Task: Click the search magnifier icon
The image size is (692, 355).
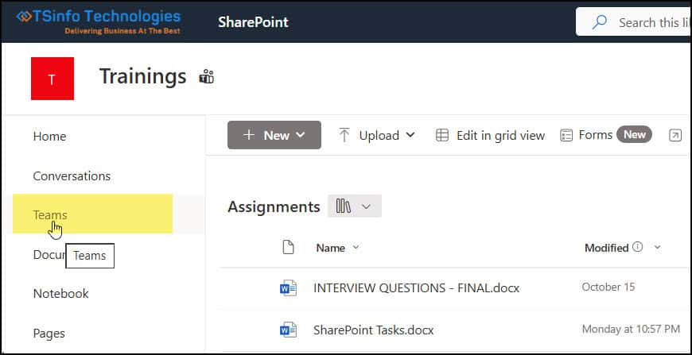Action: (x=599, y=22)
